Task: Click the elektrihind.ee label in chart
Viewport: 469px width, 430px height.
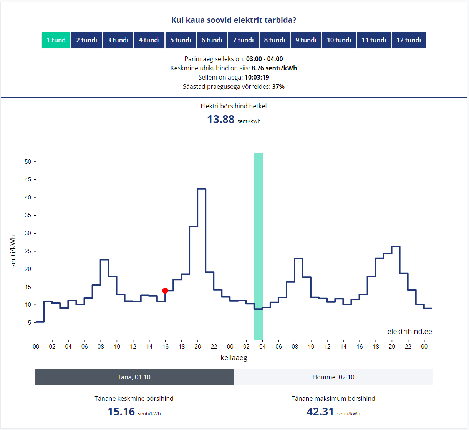Action: point(409,331)
